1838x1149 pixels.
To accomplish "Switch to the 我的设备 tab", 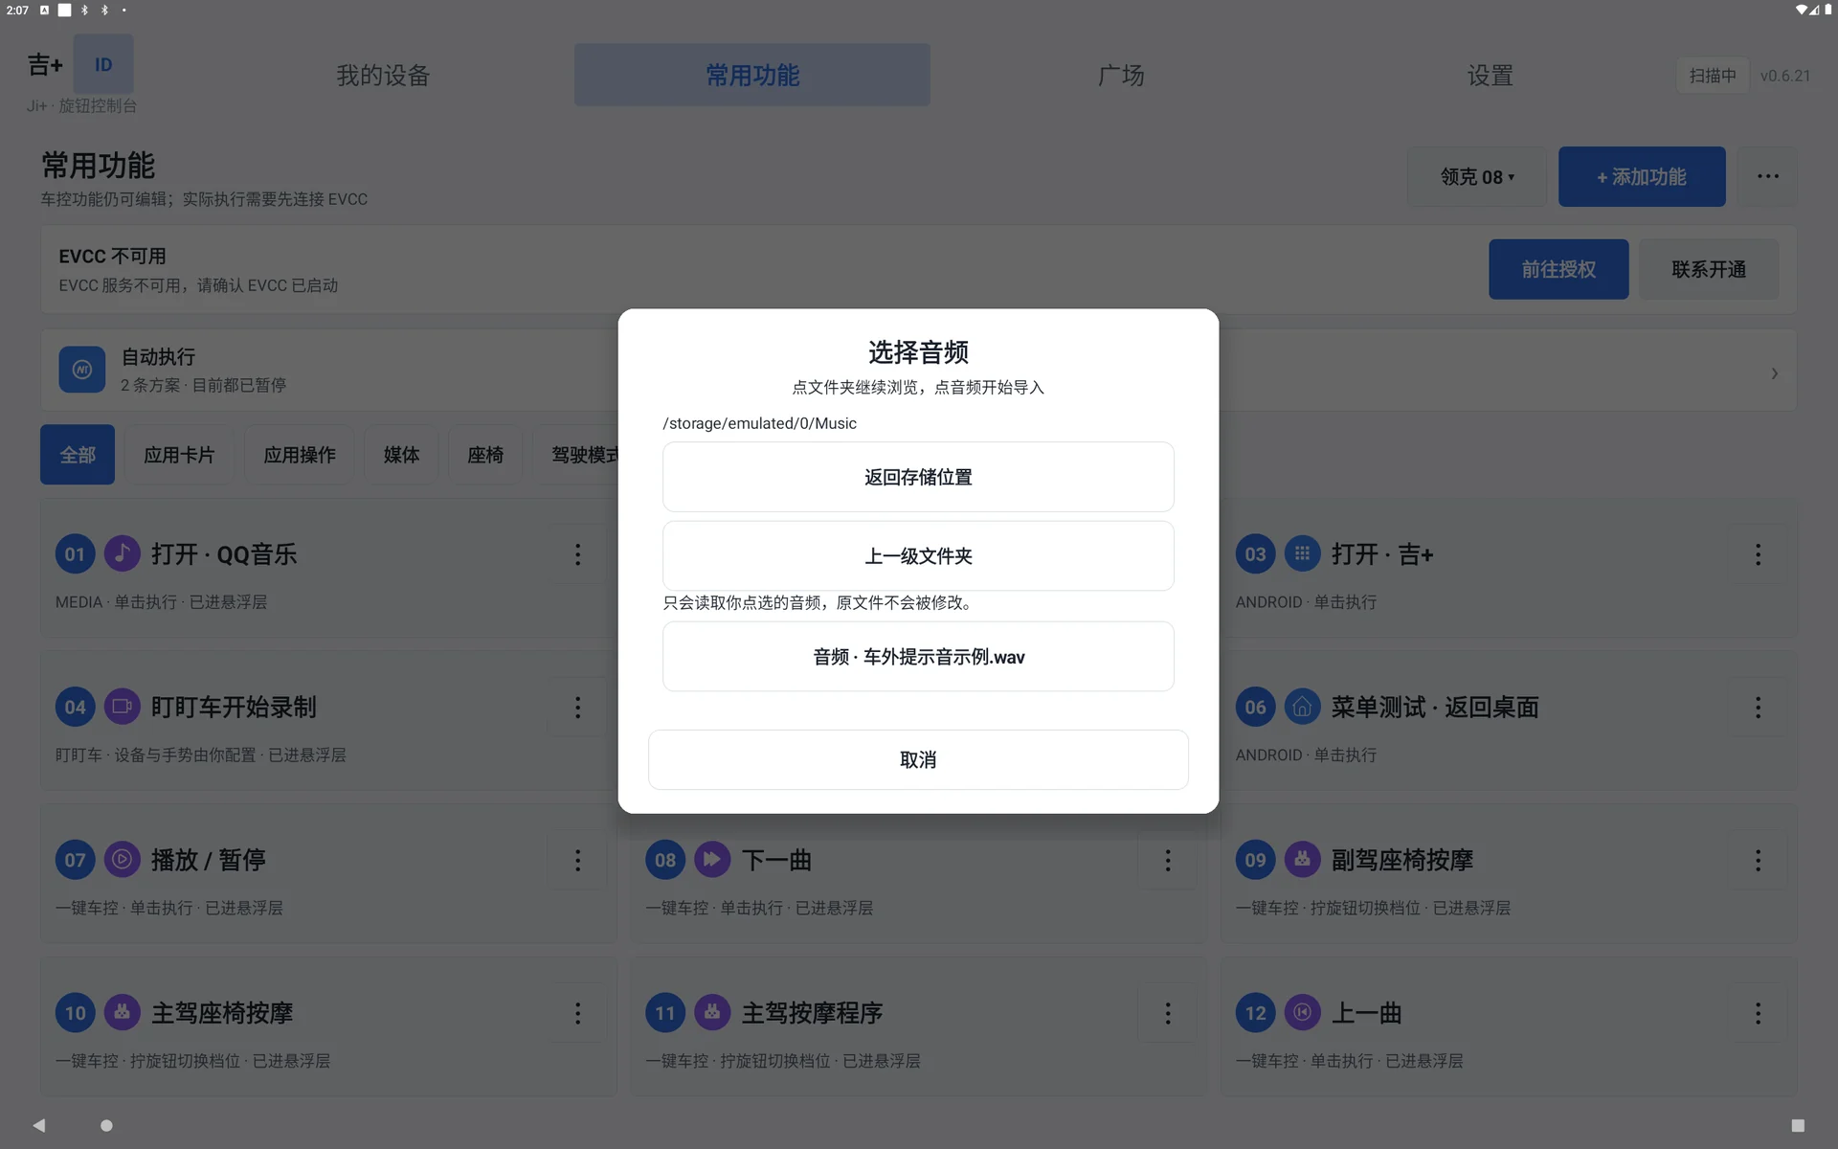I will point(383,75).
